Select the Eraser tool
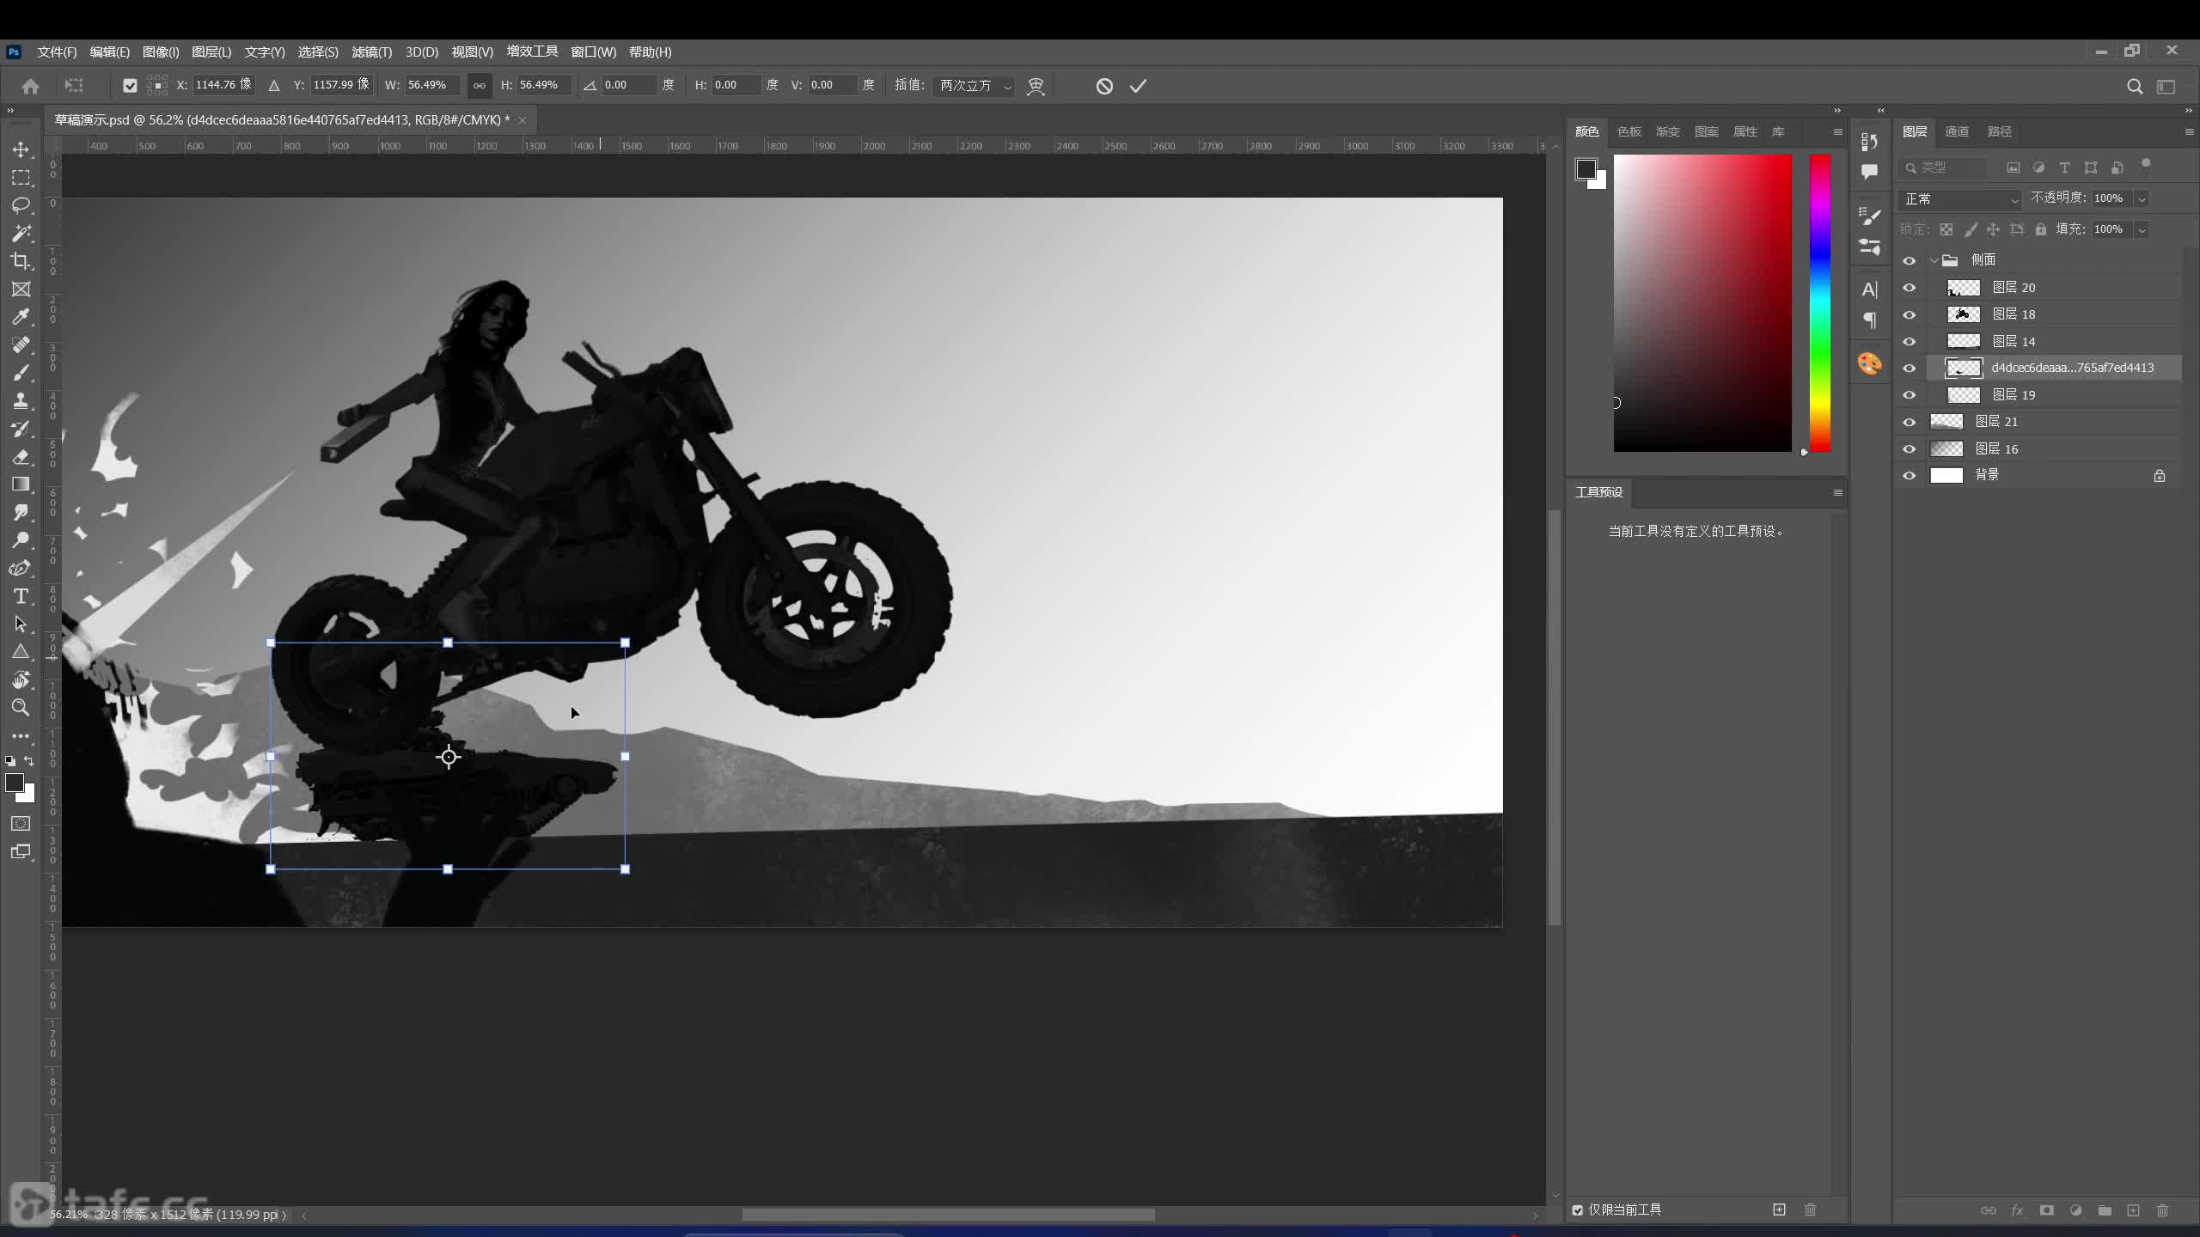This screenshot has width=2200, height=1237. coord(21,456)
